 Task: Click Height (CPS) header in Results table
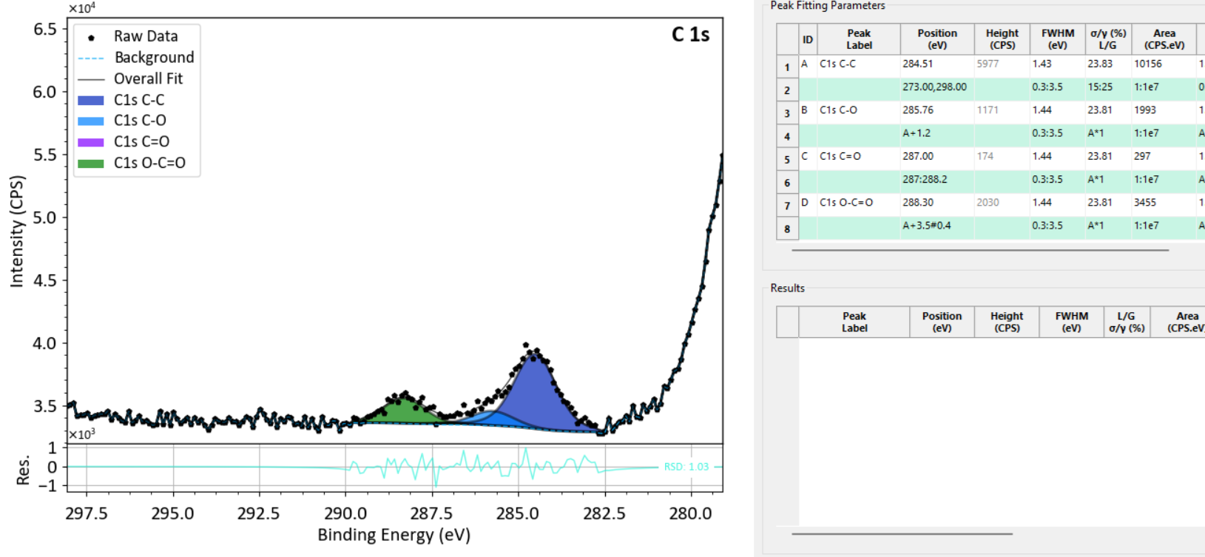coord(1007,323)
